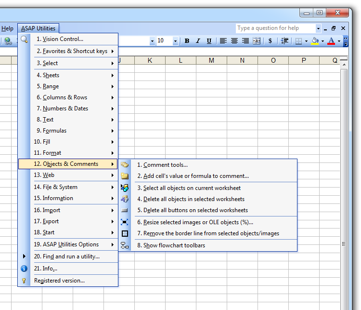The image size is (361, 310).
Task: Open font name dropdown arrow
Action: tap(152, 41)
